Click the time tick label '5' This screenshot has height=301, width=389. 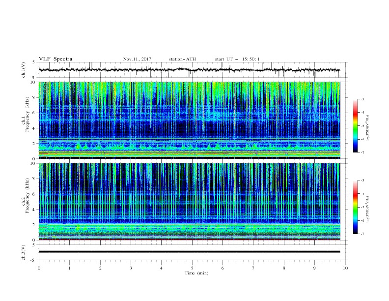(192, 268)
